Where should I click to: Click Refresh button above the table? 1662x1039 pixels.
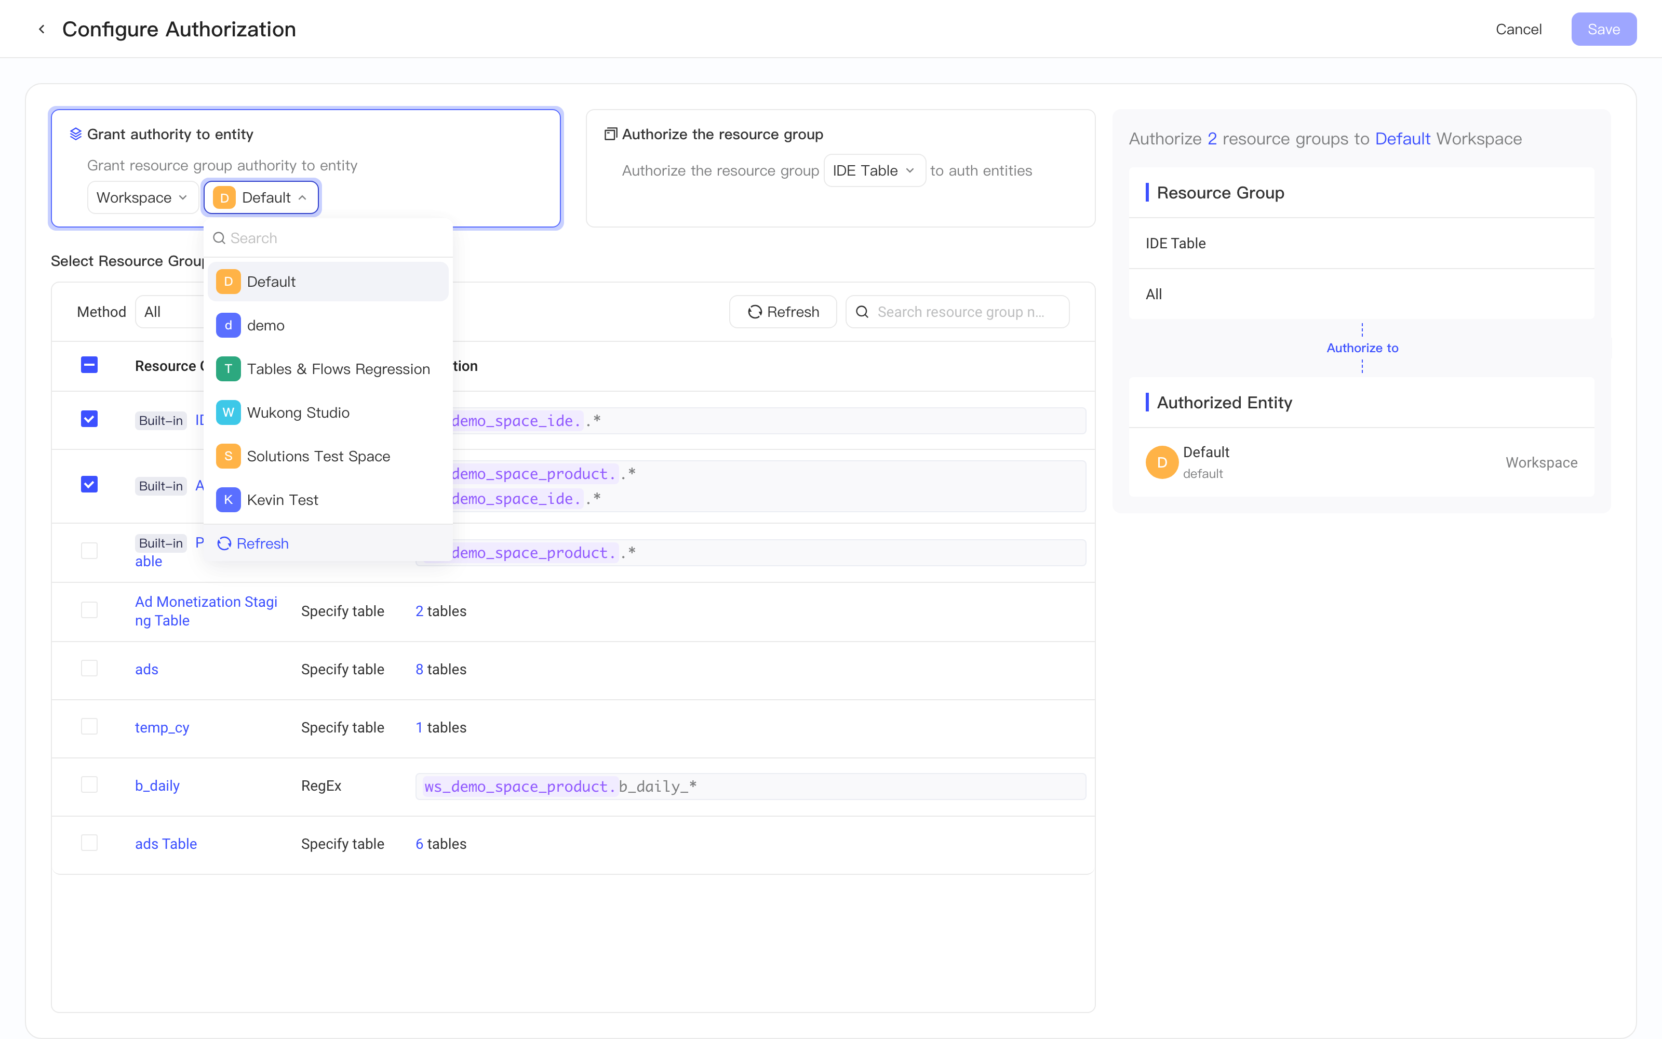[783, 312]
